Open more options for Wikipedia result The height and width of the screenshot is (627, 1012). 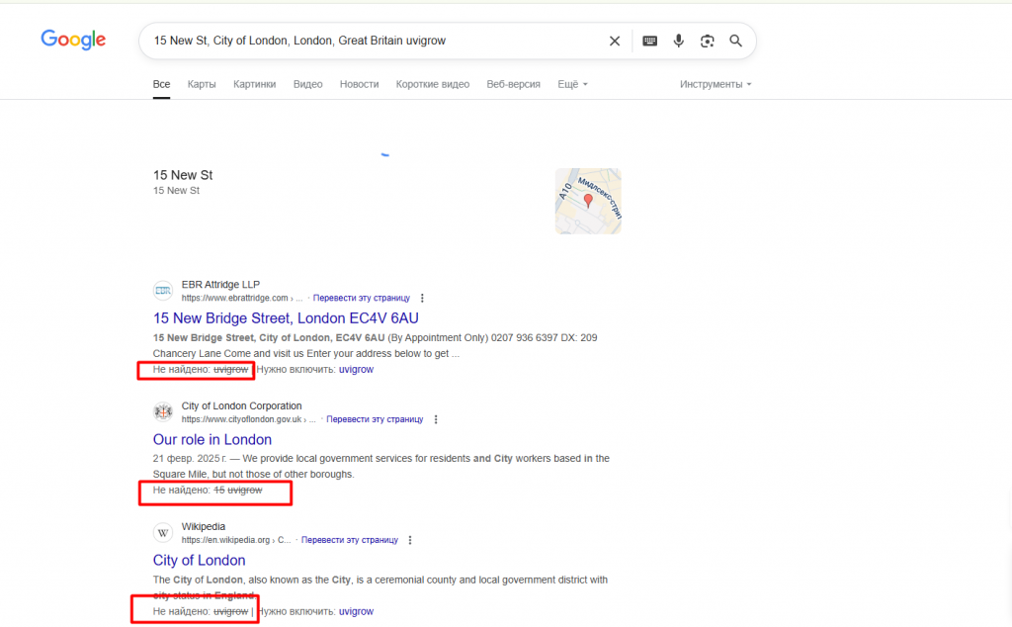point(410,540)
